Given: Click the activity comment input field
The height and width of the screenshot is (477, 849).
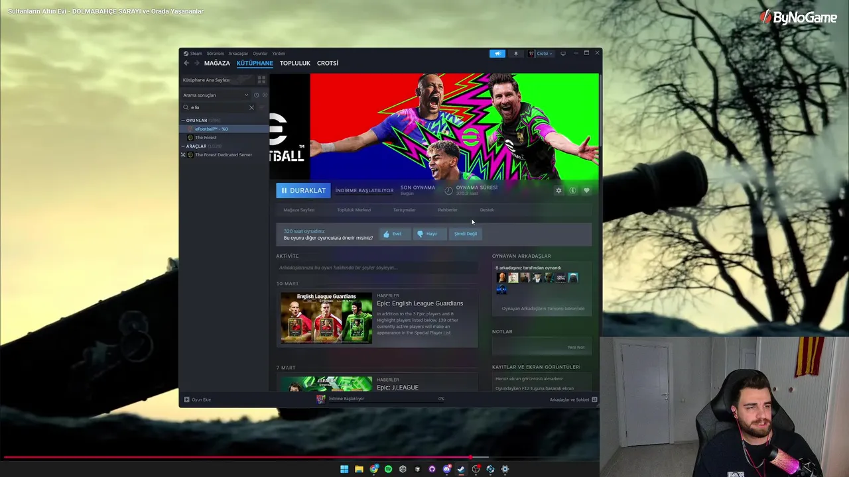Looking at the screenshot, I should [x=377, y=268].
